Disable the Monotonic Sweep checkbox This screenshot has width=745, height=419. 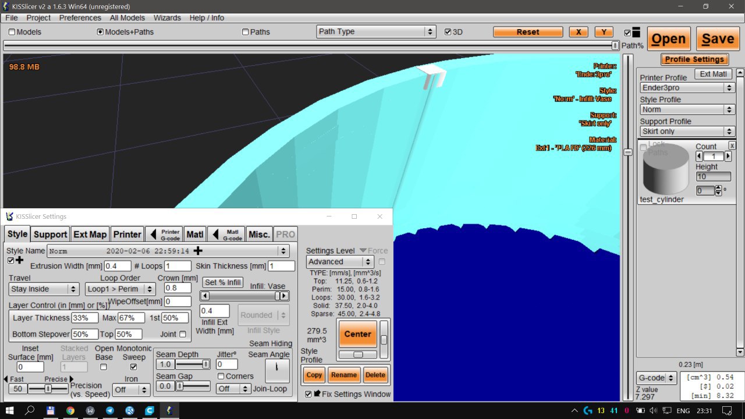134,367
